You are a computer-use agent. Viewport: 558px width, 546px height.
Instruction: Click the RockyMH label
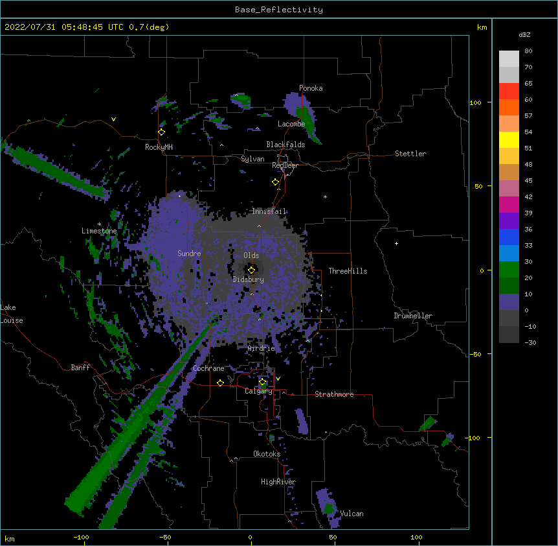[x=159, y=147]
